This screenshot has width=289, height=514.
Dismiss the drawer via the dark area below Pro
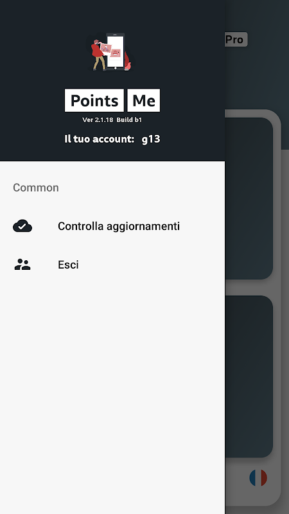coord(257,78)
